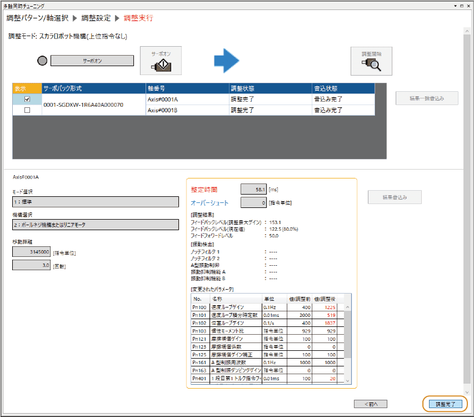474x417 pixels.
Task: Check the display checkbox for Axis#0001B
Action: 27,110
